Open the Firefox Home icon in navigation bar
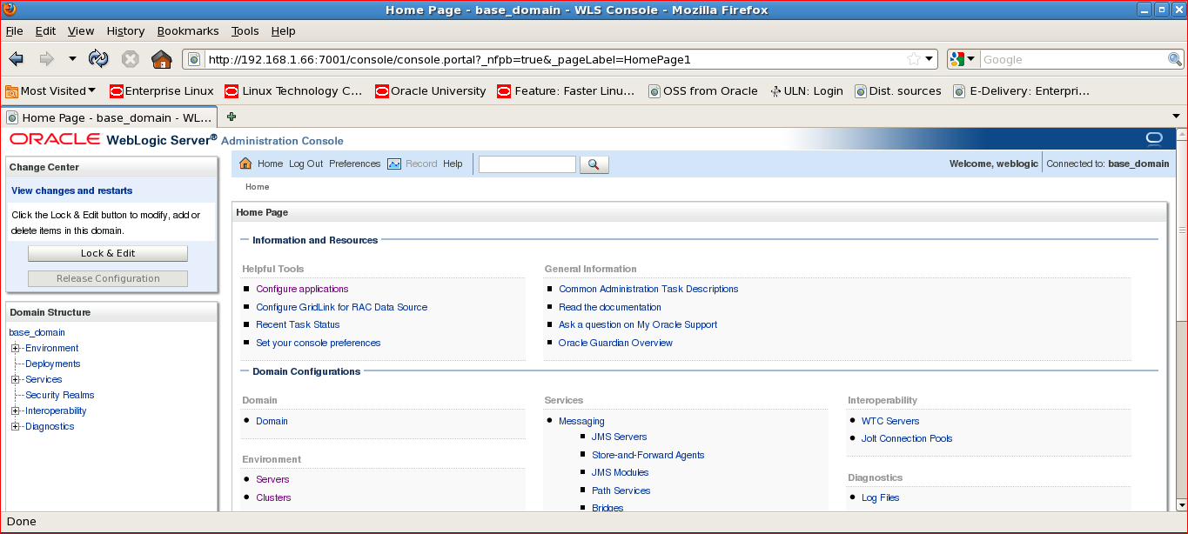The height and width of the screenshot is (534, 1188). coord(161,59)
